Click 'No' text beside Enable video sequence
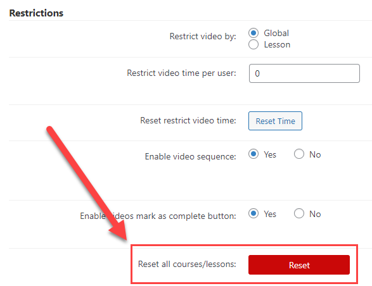Image resolution: width=372 pixels, height=286 pixels. (x=315, y=154)
